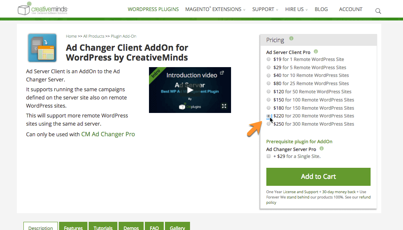Switch to the Tutorials tab

(103, 227)
